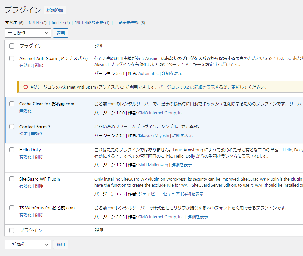The width and height of the screenshot is (303, 256).
Task: Open TS Webfonts 詳細を表示 link
Action: click(198, 217)
